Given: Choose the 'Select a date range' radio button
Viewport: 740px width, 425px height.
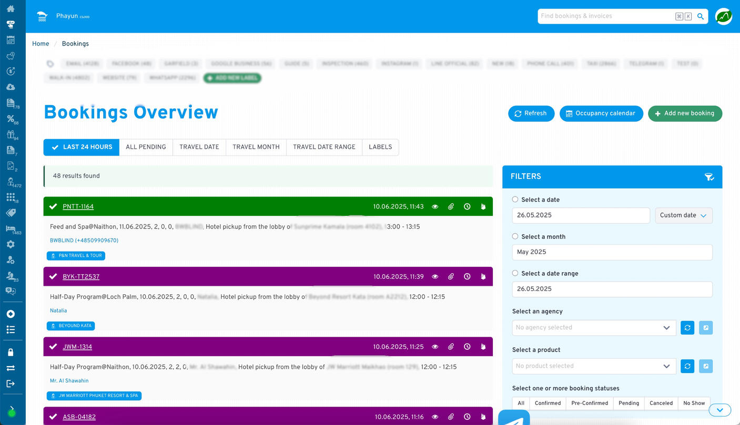Looking at the screenshot, I should pyautogui.click(x=514, y=274).
